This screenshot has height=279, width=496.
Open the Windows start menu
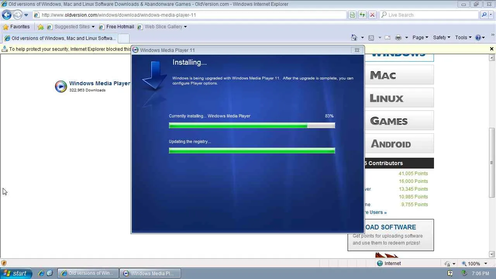pyautogui.click(x=16, y=273)
